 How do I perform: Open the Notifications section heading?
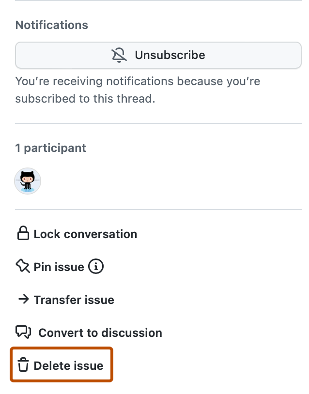coord(51,25)
